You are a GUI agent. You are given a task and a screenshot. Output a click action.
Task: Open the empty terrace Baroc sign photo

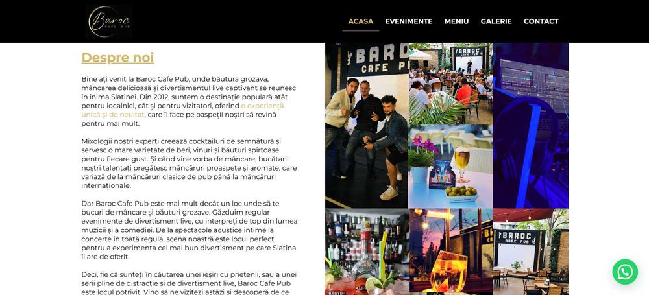[531, 252]
